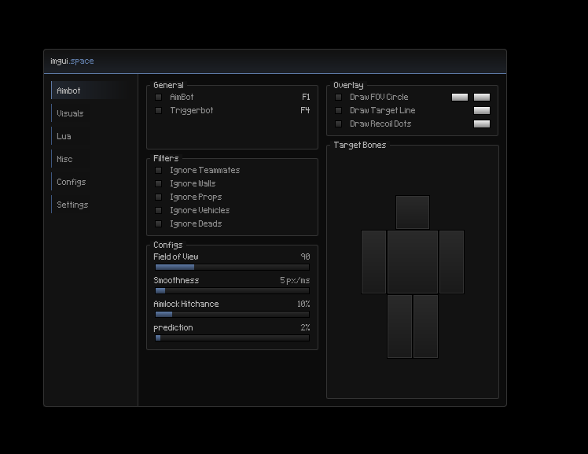
Task: Click the F4 keybind for Triggerbot
Action: (305, 110)
